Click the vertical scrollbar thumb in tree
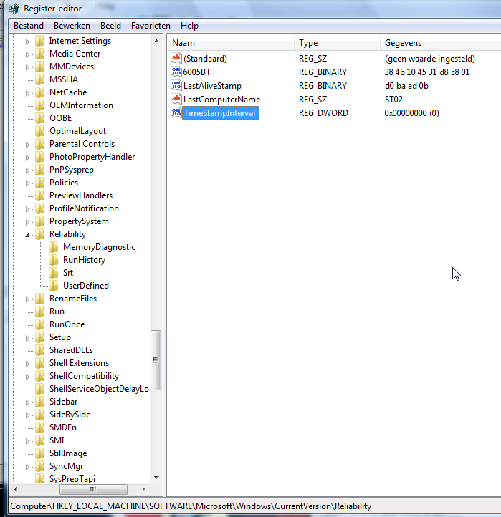501x517 pixels. click(156, 360)
